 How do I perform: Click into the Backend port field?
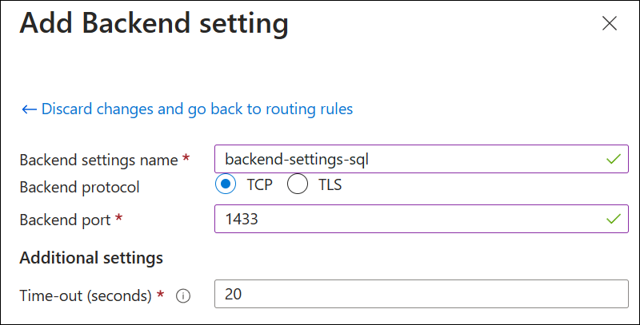point(408,218)
